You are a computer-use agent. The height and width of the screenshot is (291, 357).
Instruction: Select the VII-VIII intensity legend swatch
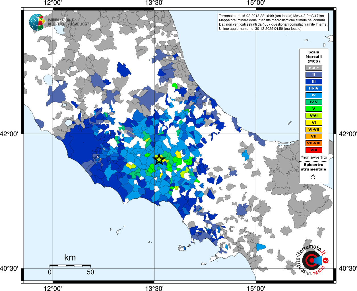[314, 143]
